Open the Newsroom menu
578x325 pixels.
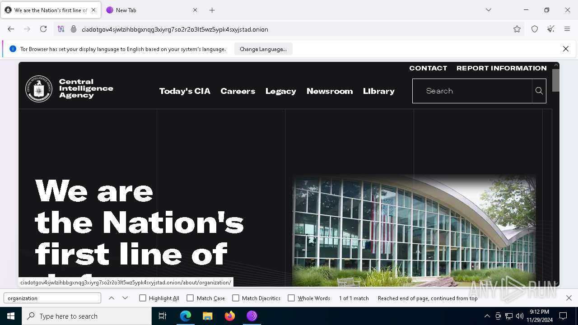[x=330, y=91]
